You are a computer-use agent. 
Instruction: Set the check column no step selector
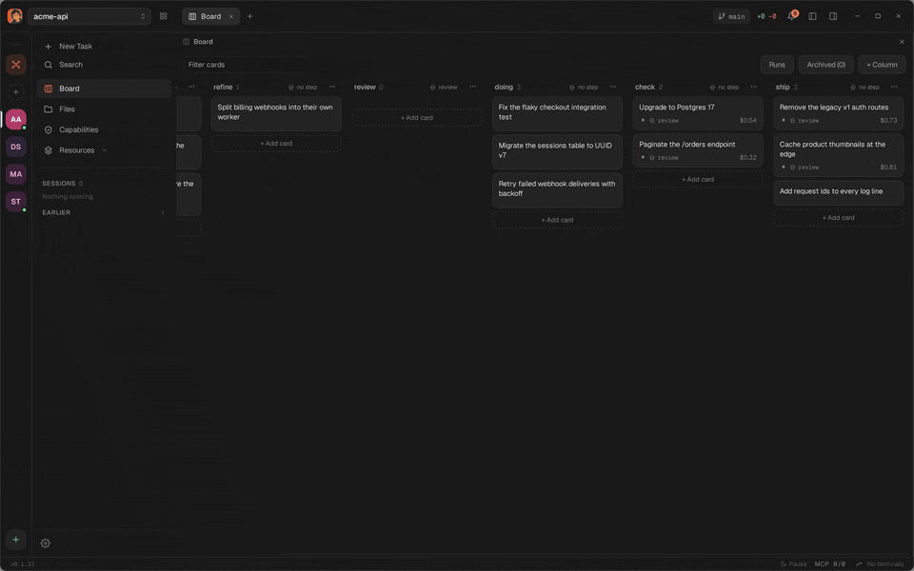pyautogui.click(x=725, y=87)
